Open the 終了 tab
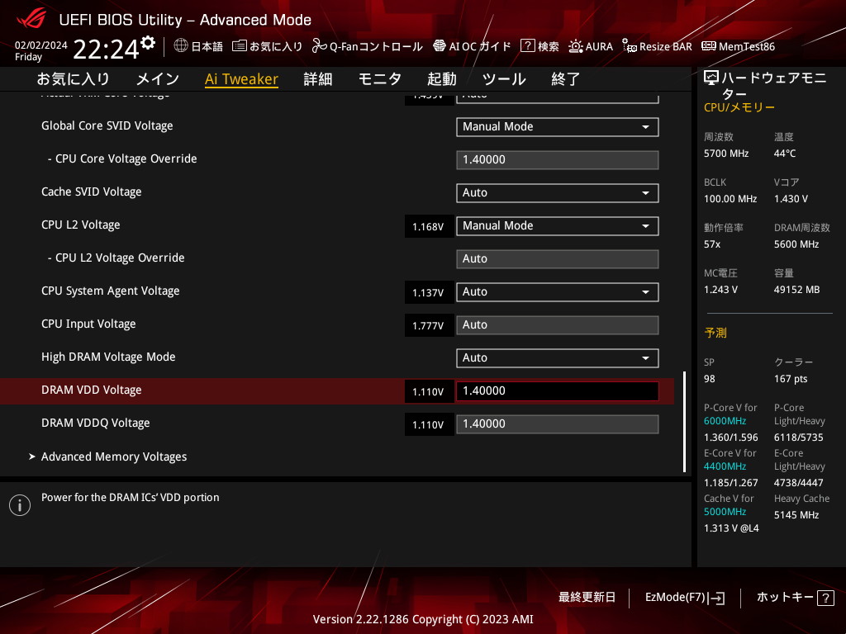The height and width of the screenshot is (634, 846). (x=566, y=79)
